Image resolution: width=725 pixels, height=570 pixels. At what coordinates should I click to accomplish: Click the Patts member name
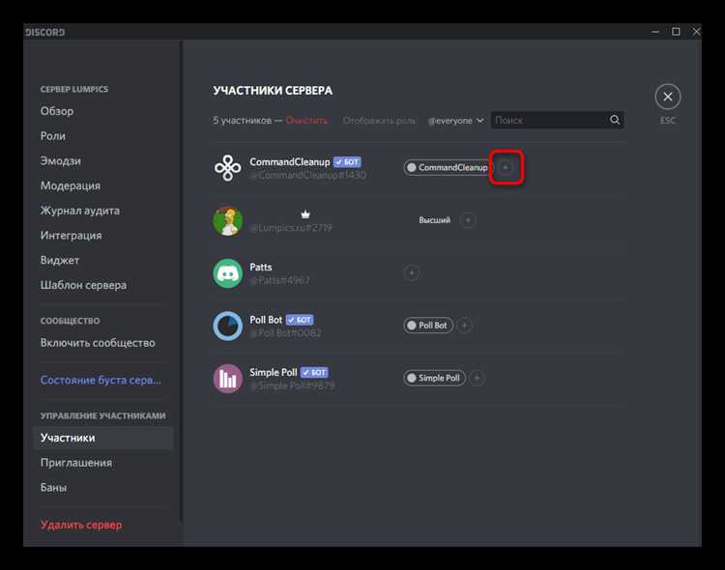[261, 268]
